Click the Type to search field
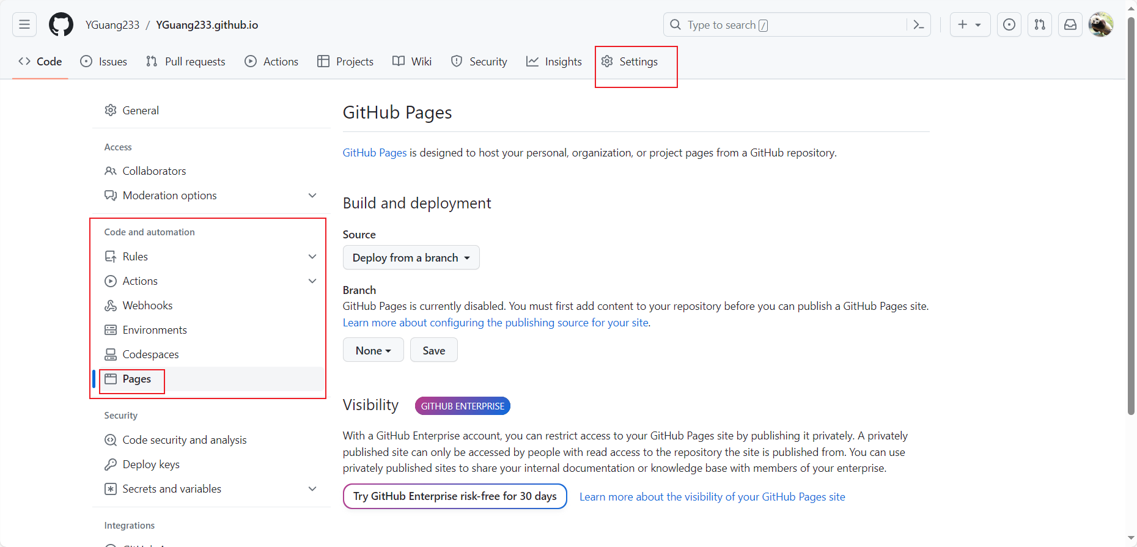 (x=789, y=24)
